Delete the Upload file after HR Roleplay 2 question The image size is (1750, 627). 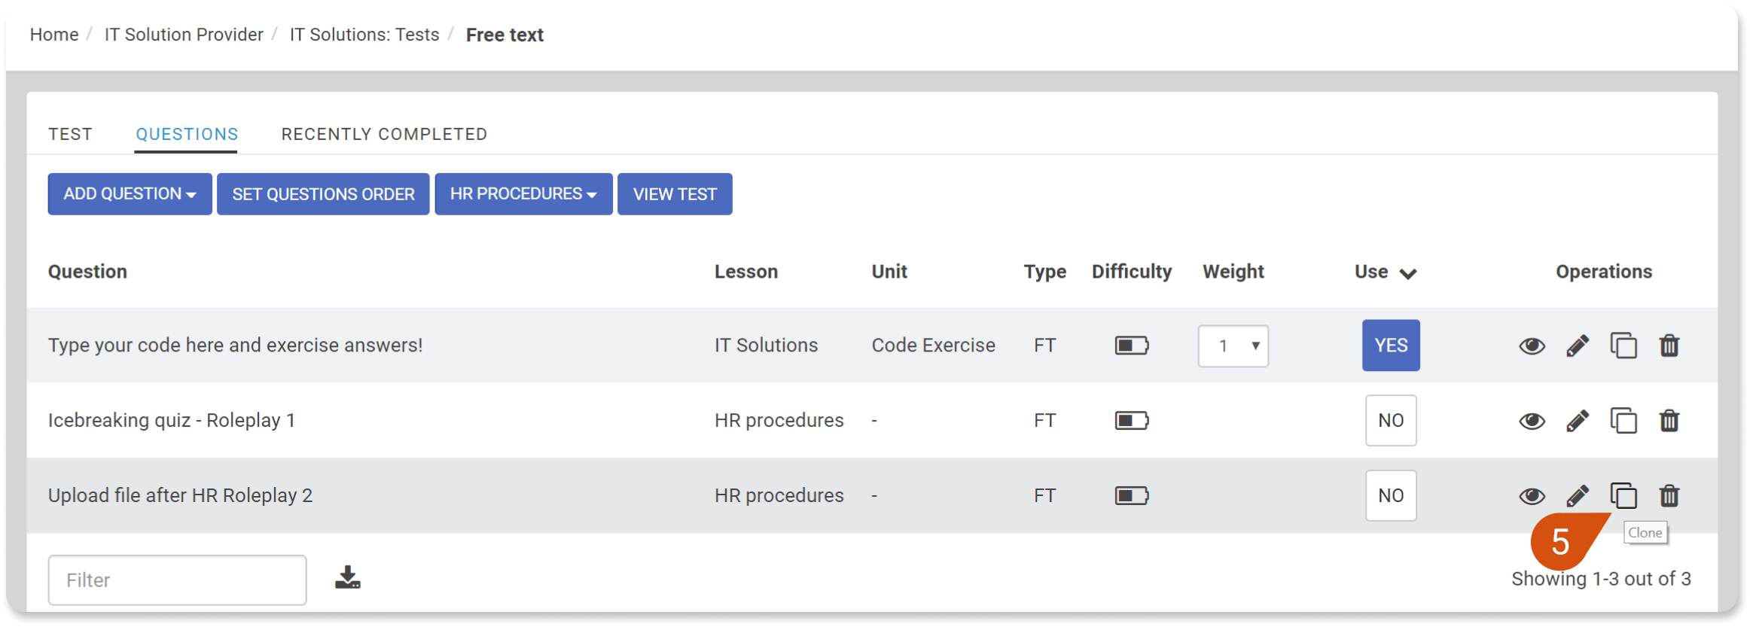(1669, 496)
